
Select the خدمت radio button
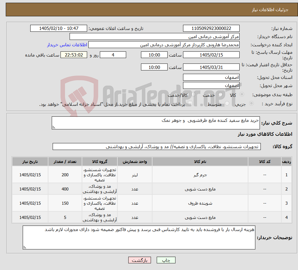(221, 94)
